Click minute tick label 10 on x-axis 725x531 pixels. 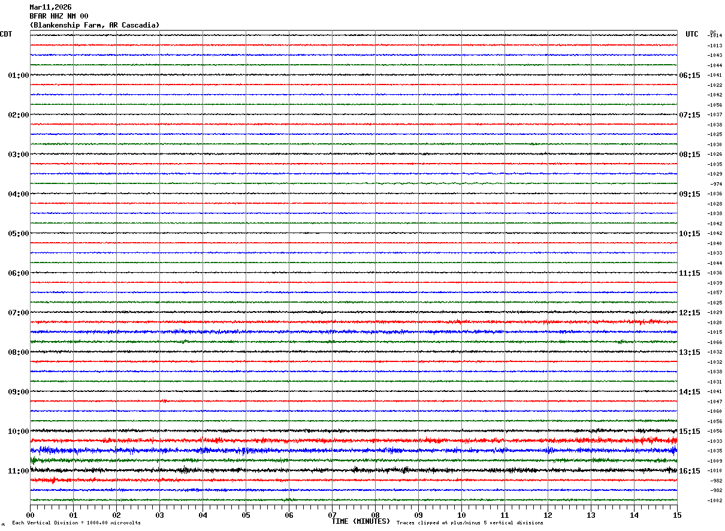(x=461, y=515)
